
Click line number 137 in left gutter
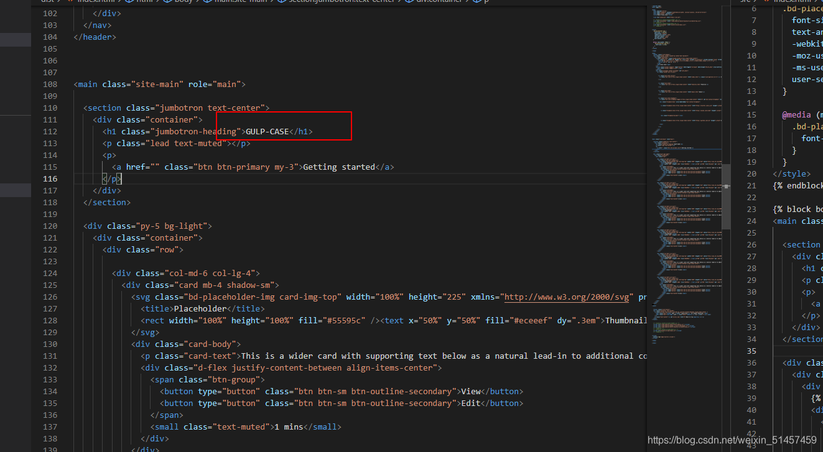point(50,427)
